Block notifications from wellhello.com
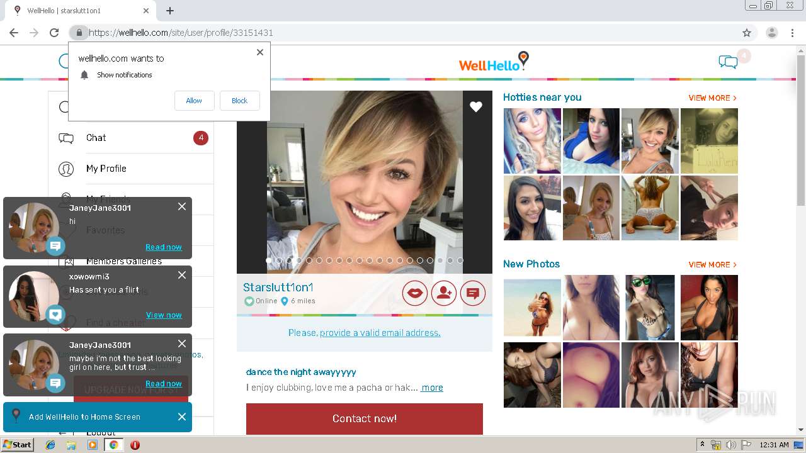The image size is (806, 453). 240,101
